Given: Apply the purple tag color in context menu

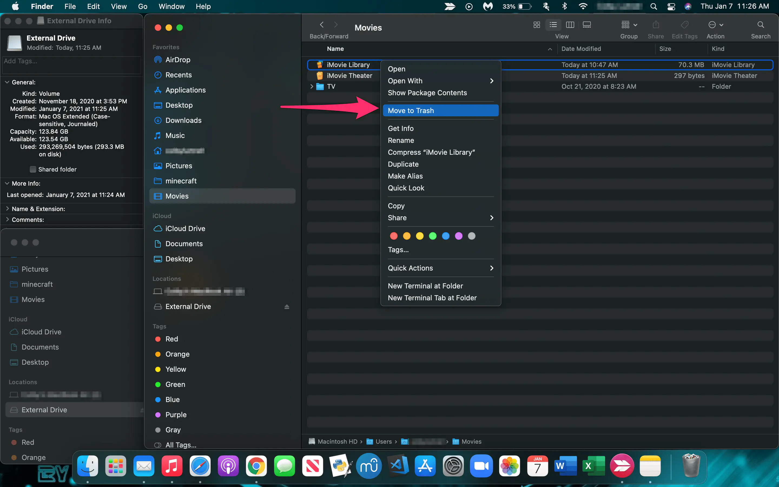Looking at the screenshot, I should point(458,236).
